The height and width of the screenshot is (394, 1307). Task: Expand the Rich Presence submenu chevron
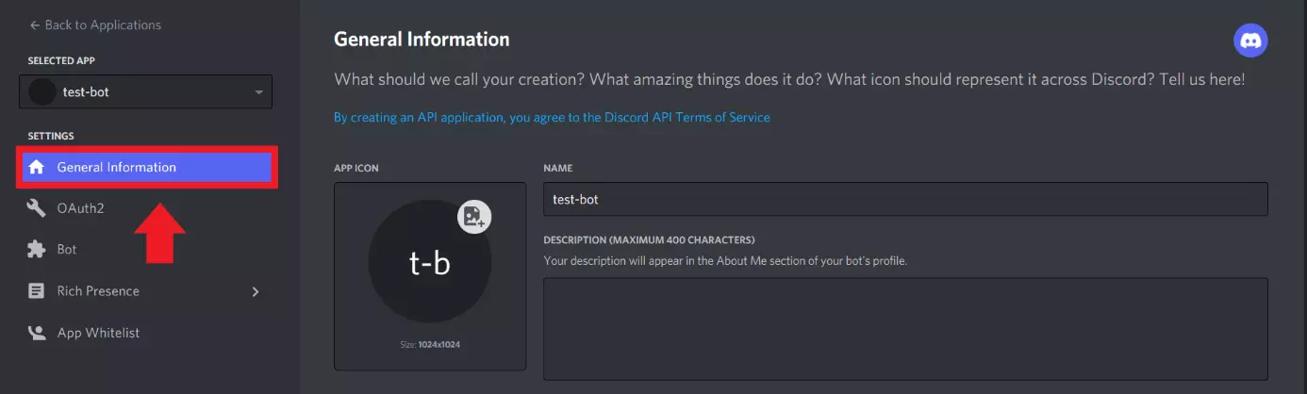(x=255, y=291)
